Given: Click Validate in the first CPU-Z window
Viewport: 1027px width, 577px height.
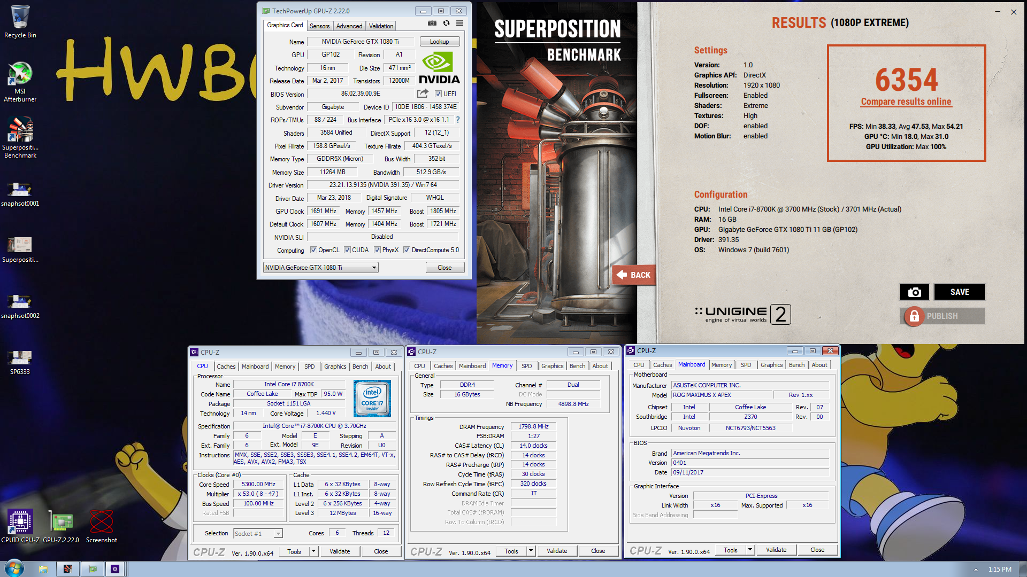Looking at the screenshot, I should 340,551.
